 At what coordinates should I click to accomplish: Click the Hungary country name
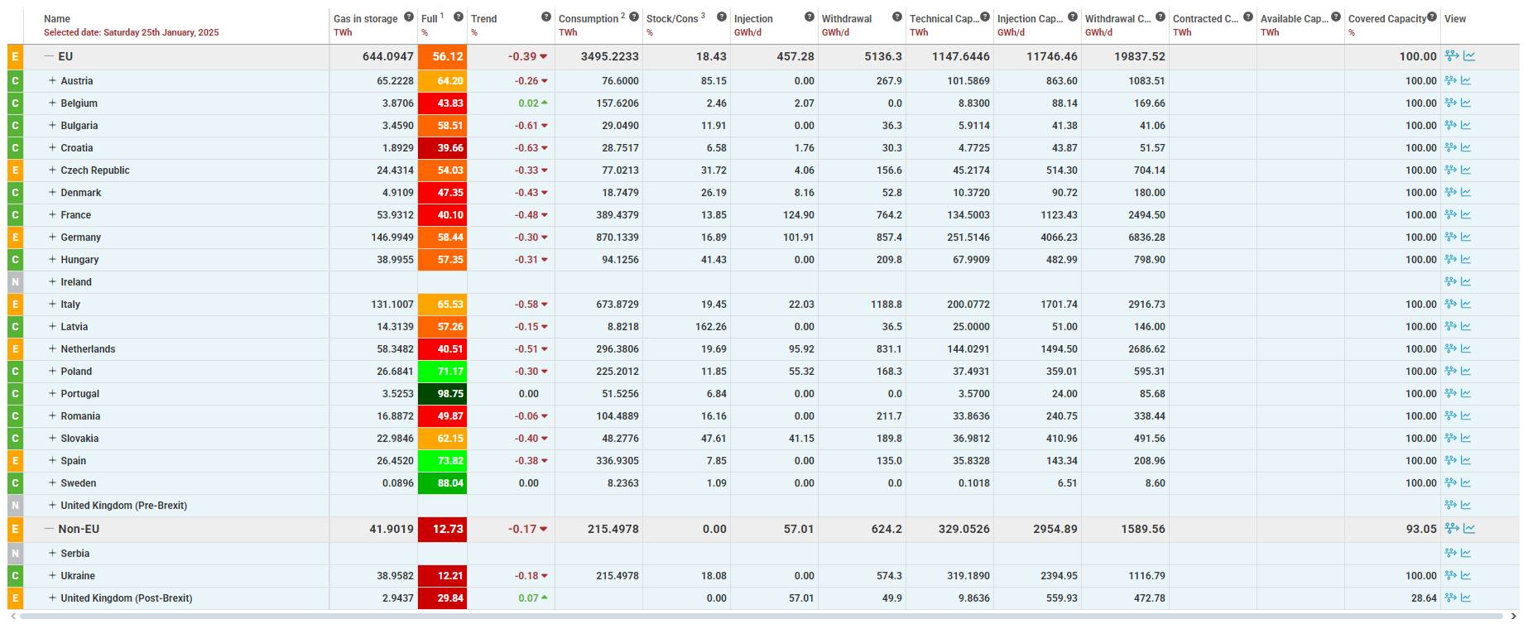pyautogui.click(x=79, y=260)
